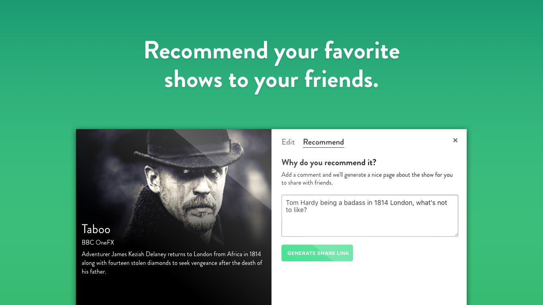Click the BBC OneFX network label
Viewport: 543px width, 305px height.
98,242
